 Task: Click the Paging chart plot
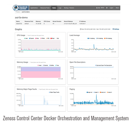(94, 99)
